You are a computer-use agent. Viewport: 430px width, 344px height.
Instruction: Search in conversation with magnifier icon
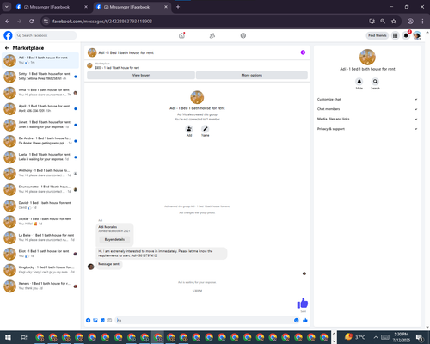[375, 82]
